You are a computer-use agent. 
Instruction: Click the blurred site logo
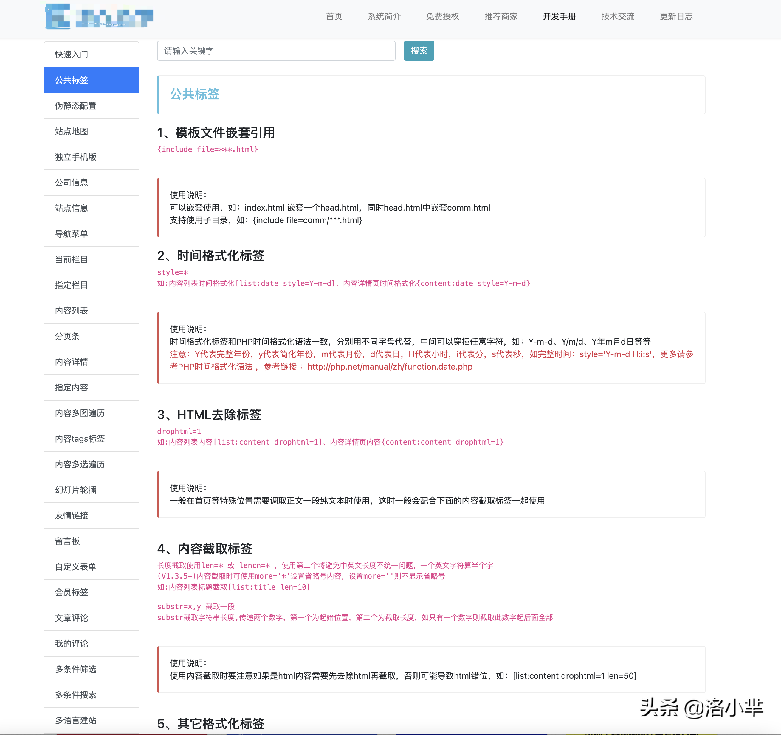(99, 16)
